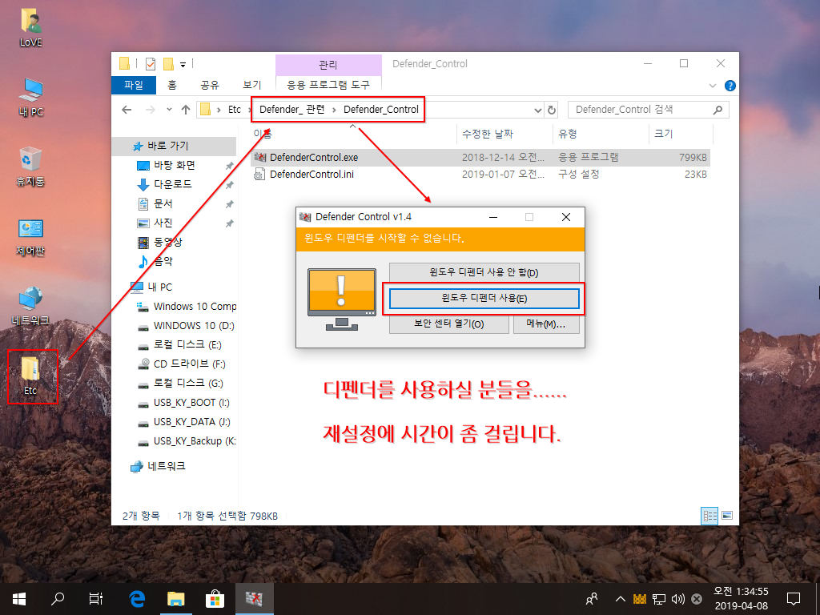
Task: Go forward in Explorer navigation
Action: 150,110
